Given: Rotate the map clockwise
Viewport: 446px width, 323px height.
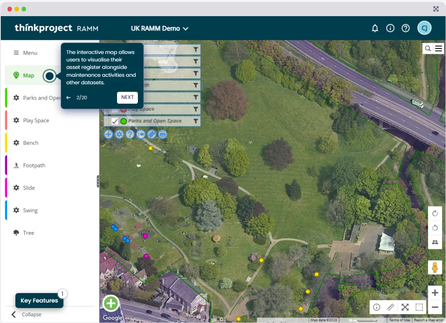Looking at the screenshot, I should click(435, 213).
